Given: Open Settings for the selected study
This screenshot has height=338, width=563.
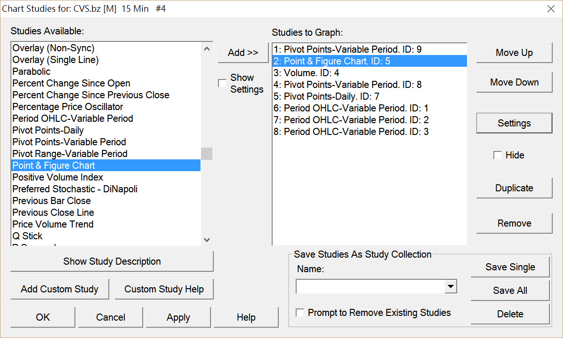Looking at the screenshot, I should (514, 123).
